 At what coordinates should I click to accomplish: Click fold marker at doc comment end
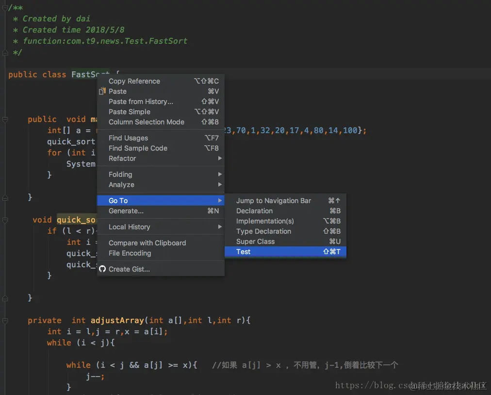(5, 52)
